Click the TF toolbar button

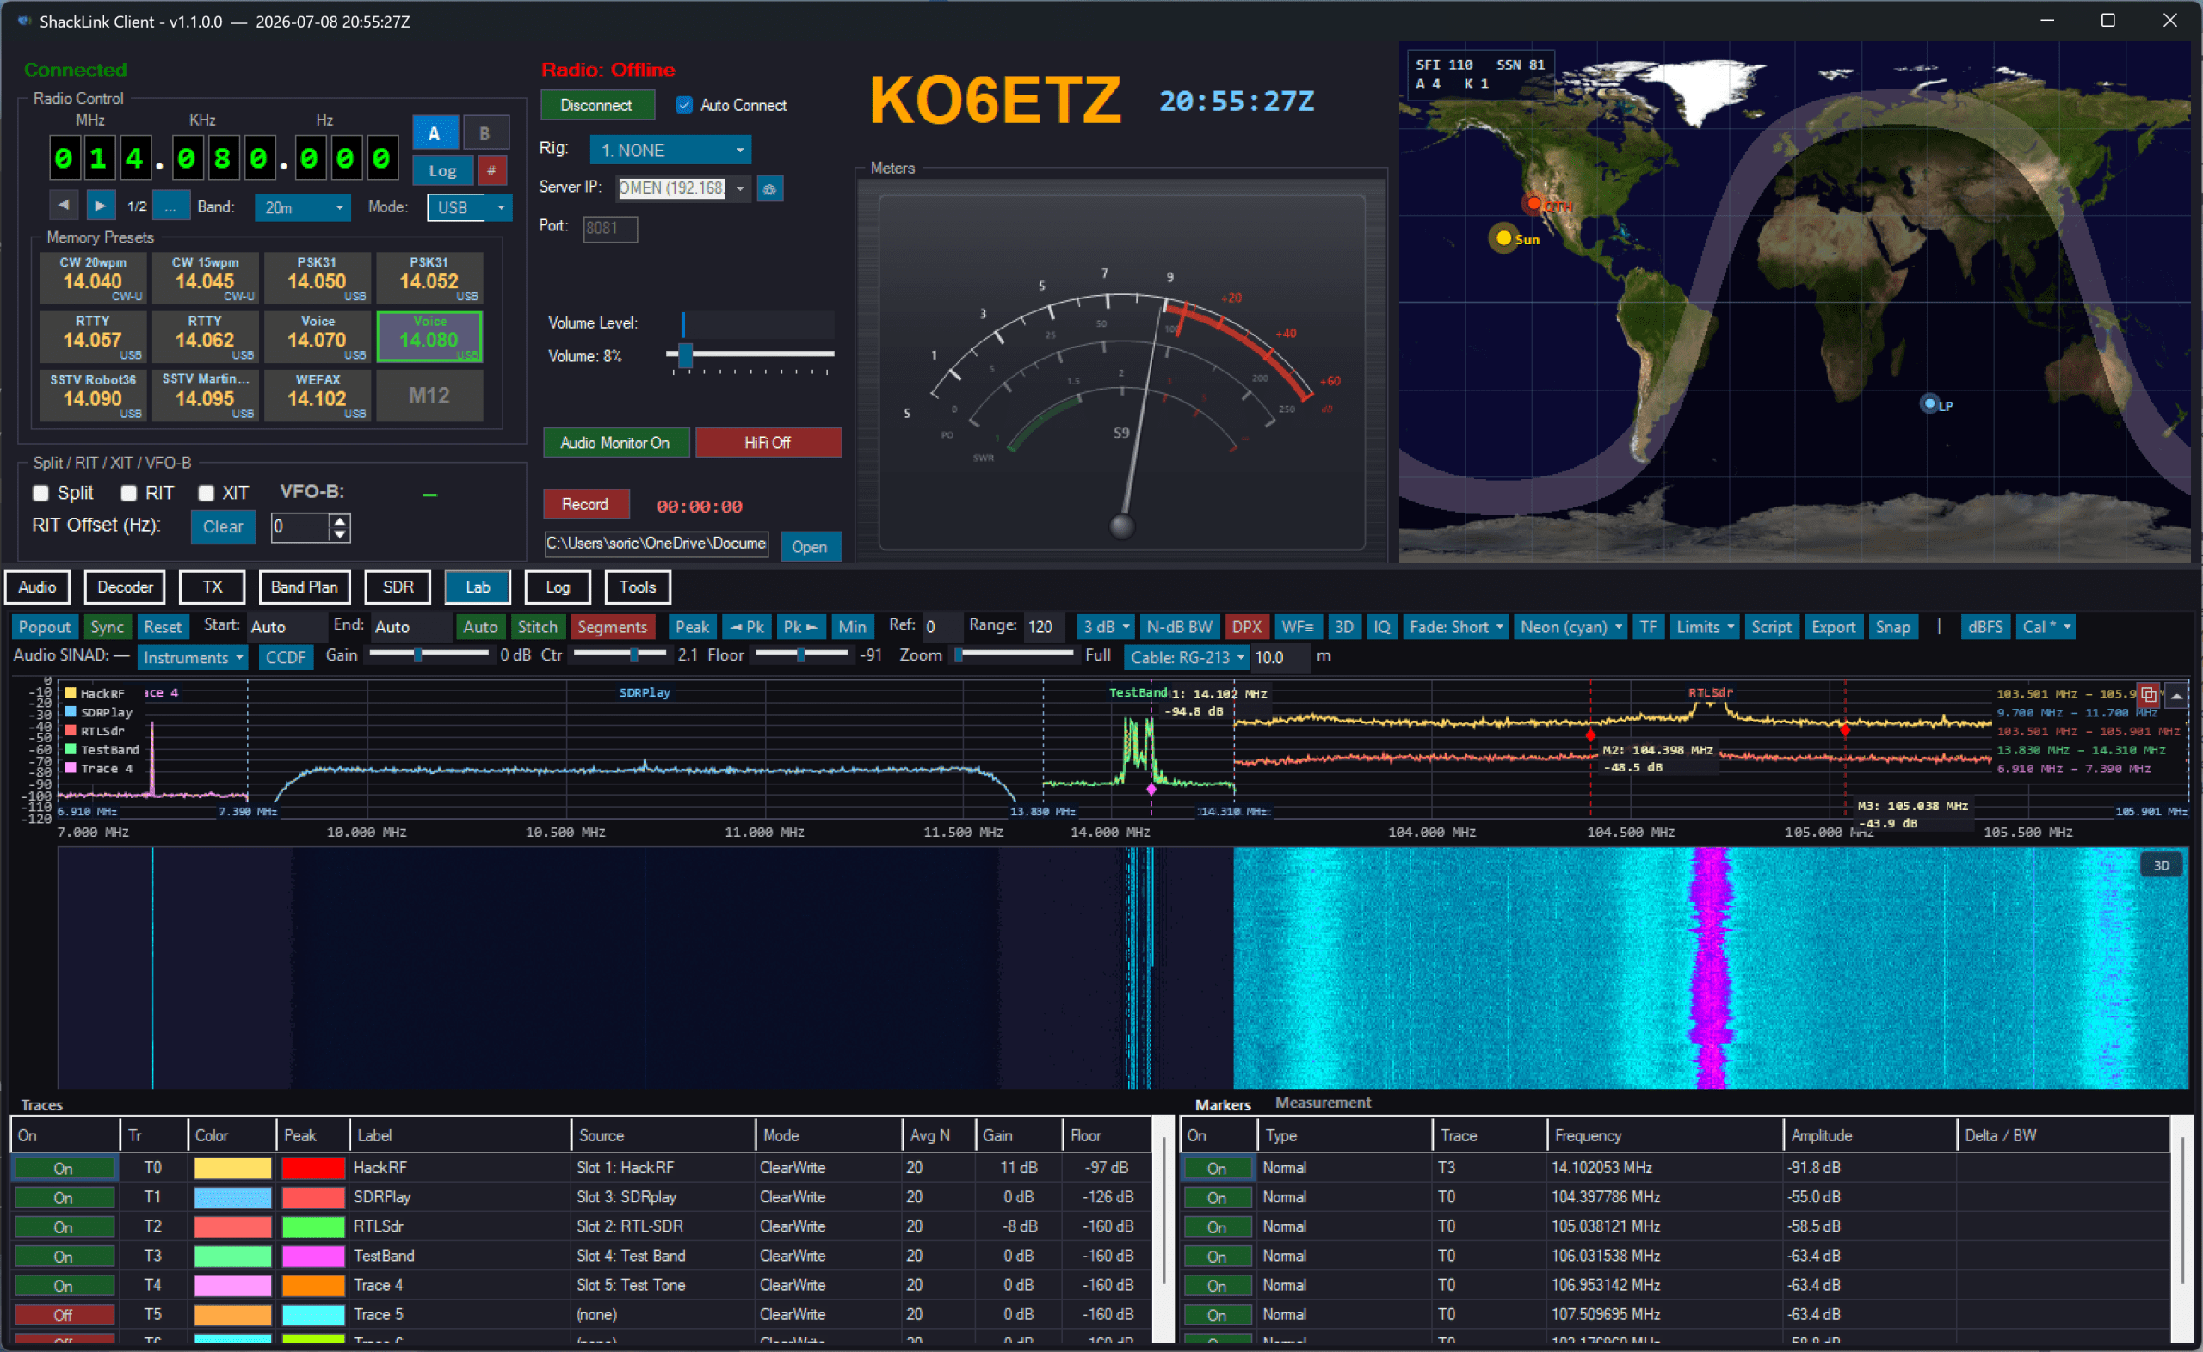pyautogui.click(x=1648, y=627)
